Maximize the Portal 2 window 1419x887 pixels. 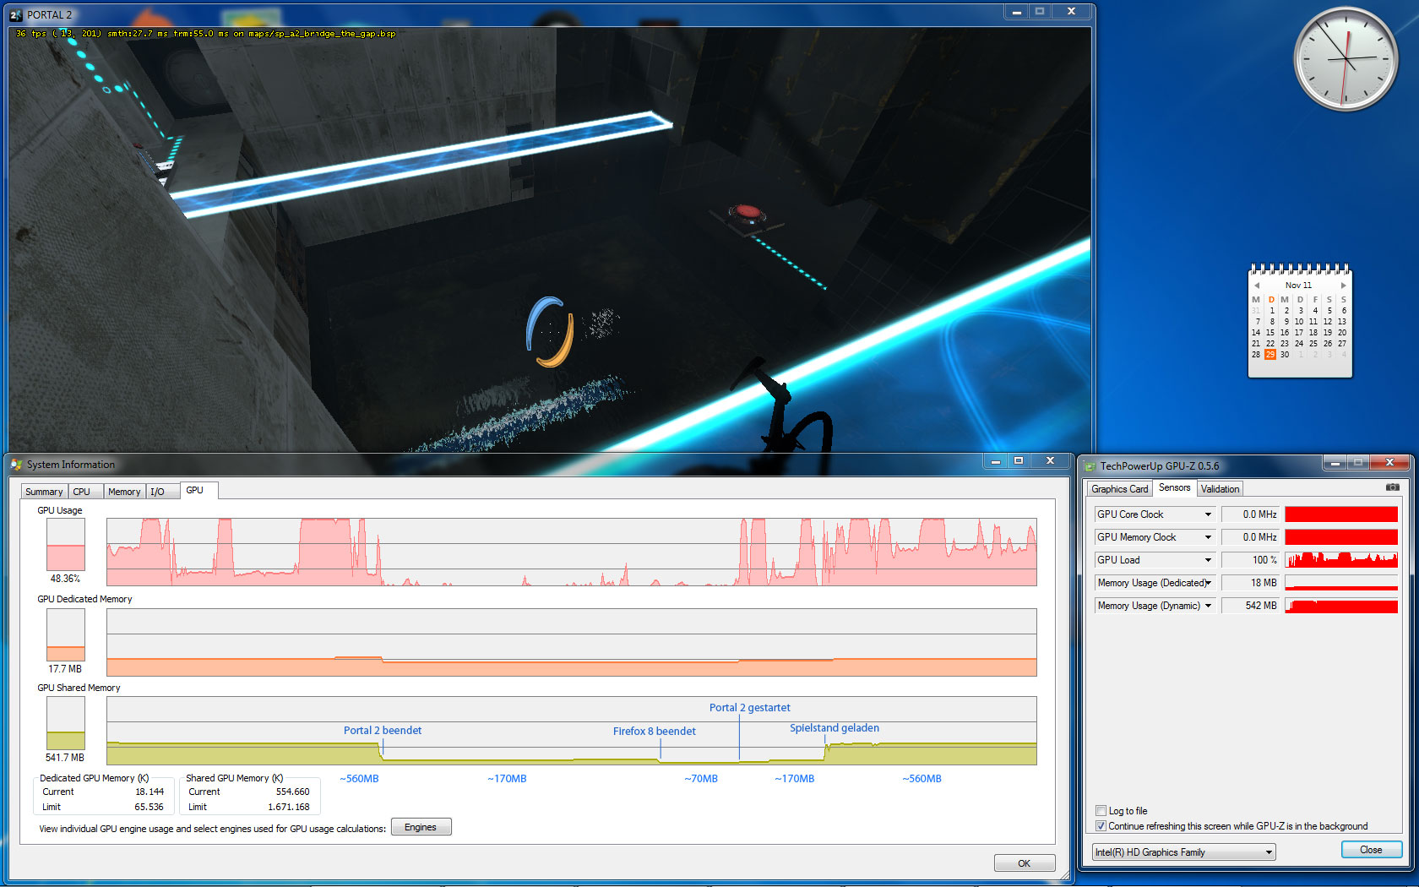click(x=1040, y=12)
